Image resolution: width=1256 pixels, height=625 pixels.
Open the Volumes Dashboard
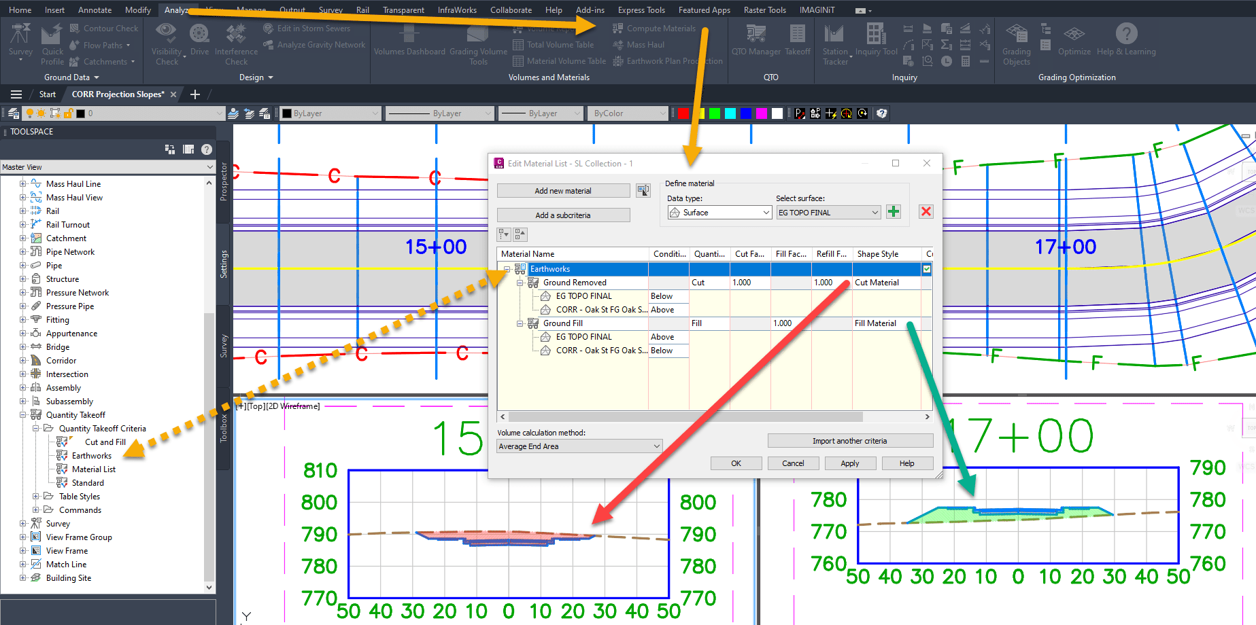coord(409,39)
